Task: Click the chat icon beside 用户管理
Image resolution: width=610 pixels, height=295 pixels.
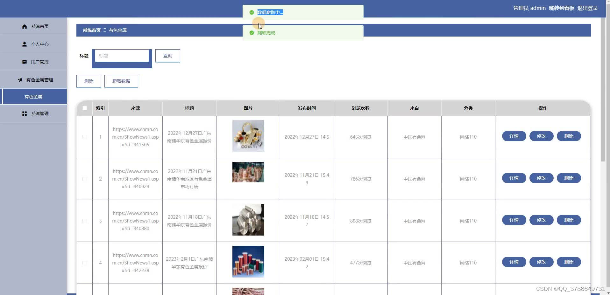Action: (25, 62)
